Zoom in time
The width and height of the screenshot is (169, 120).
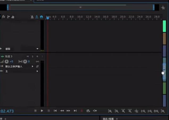(x=123, y=111)
